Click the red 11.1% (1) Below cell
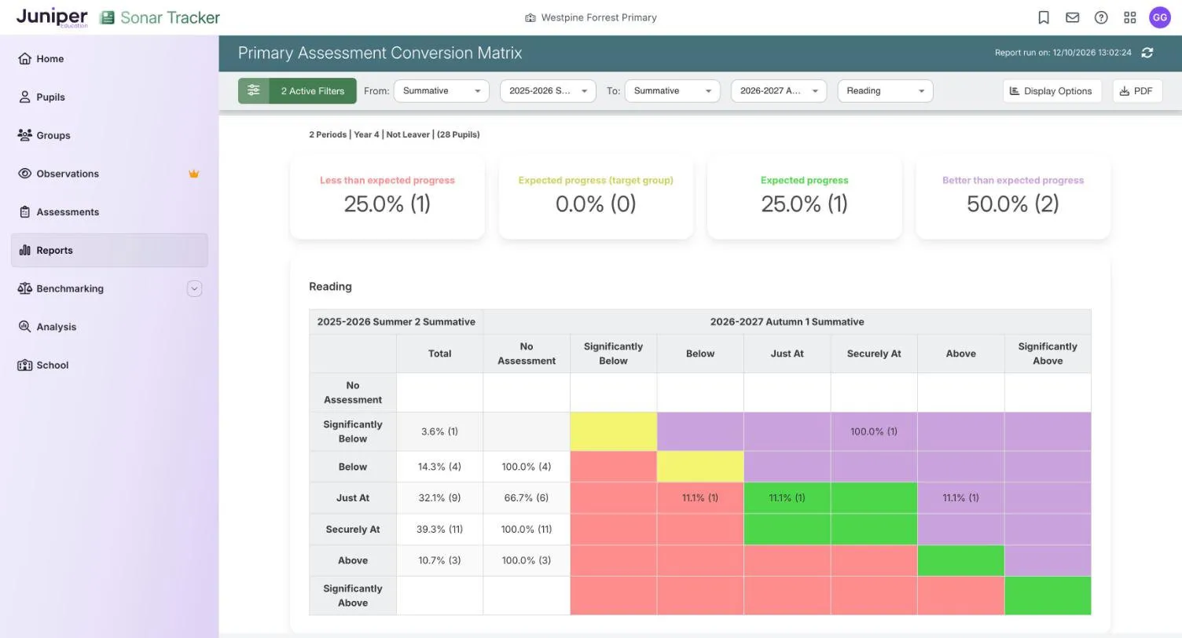The image size is (1182, 638). point(700,498)
